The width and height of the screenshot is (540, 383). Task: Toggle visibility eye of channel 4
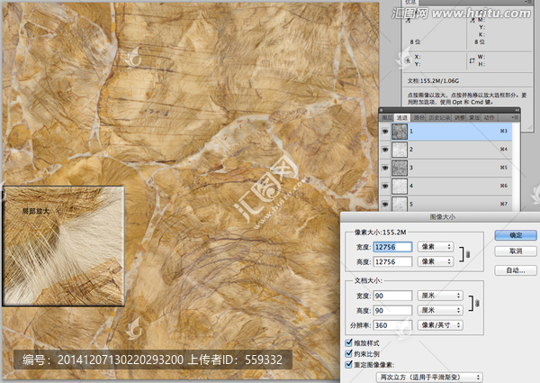click(385, 187)
